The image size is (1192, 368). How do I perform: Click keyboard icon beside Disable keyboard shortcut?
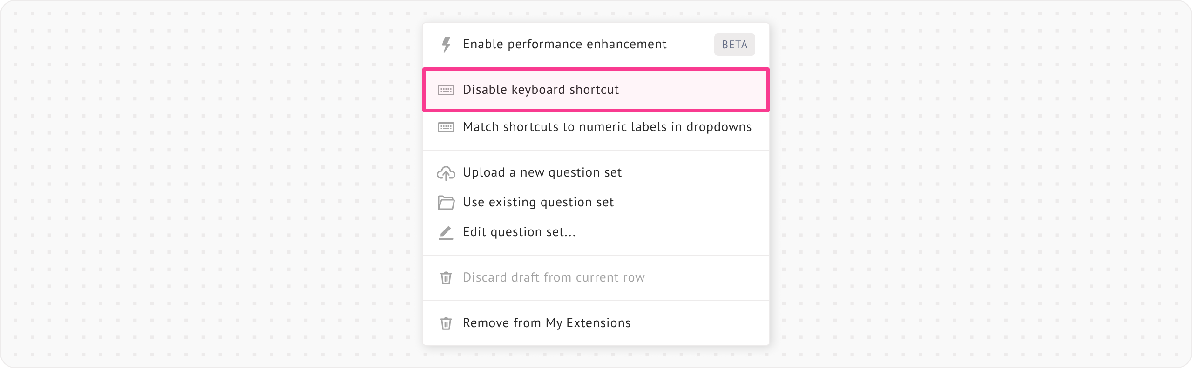point(446,90)
